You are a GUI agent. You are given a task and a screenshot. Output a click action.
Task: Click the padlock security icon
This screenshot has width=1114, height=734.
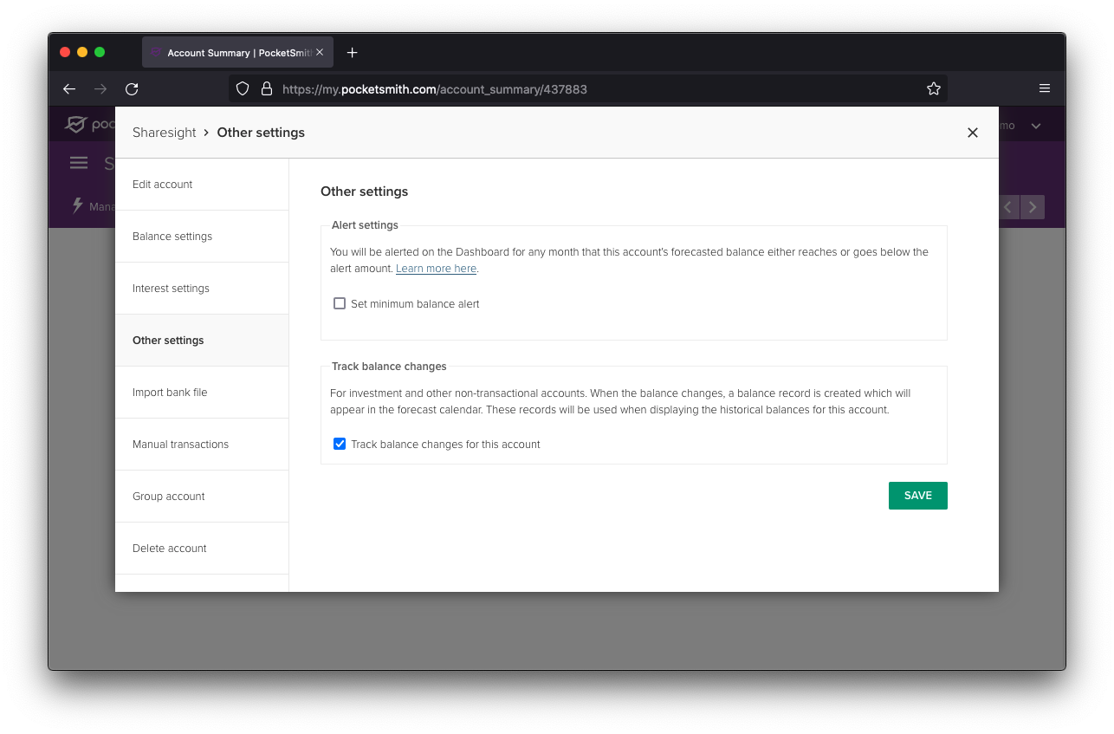click(x=267, y=88)
